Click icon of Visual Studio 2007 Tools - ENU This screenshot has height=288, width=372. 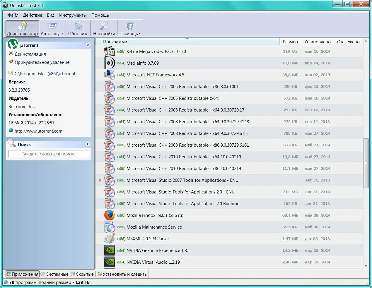pos(110,180)
